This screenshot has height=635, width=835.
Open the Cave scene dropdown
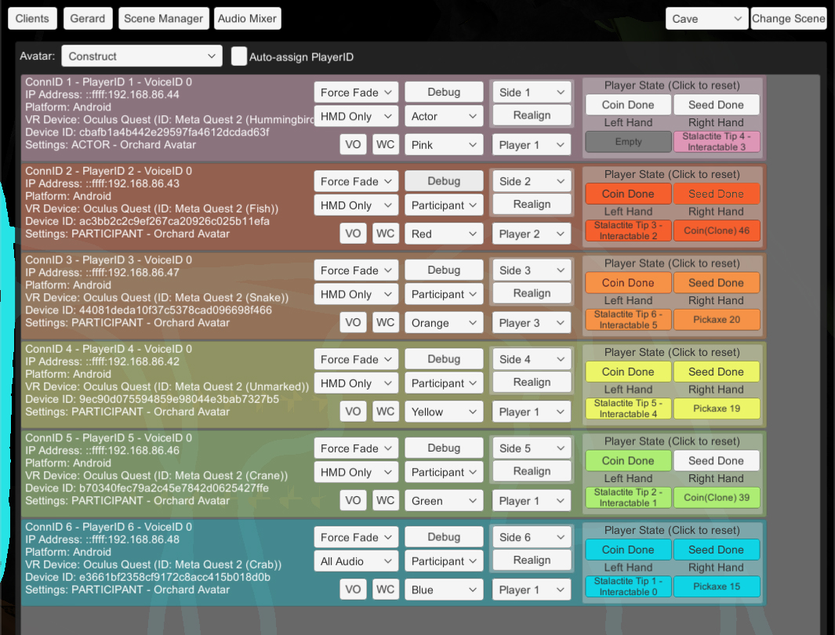pos(706,19)
